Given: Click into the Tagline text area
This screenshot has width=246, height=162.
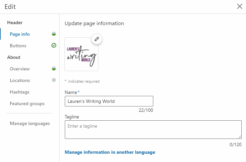Looking at the screenshot, I should pos(153,130).
